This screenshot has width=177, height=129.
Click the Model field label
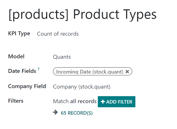click(x=16, y=56)
